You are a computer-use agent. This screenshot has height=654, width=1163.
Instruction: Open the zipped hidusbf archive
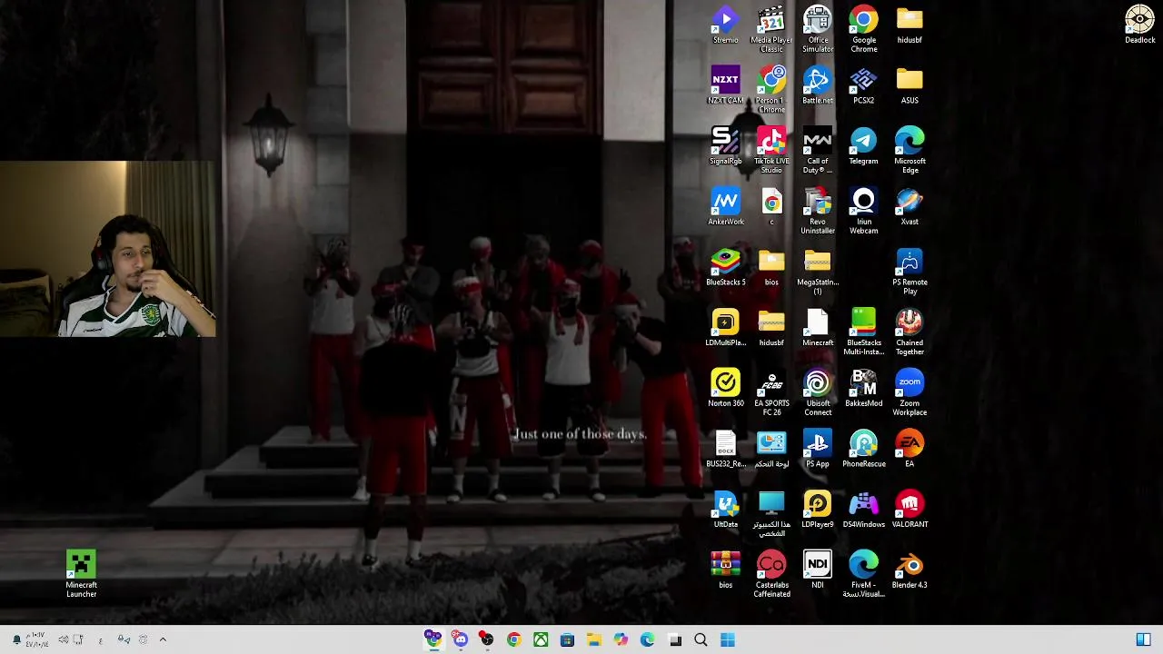[771, 328]
